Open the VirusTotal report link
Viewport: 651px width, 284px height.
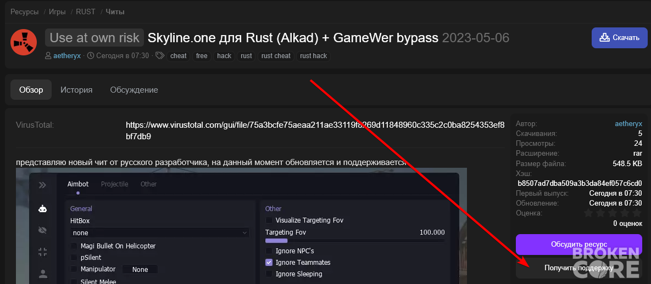pyautogui.click(x=315, y=130)
